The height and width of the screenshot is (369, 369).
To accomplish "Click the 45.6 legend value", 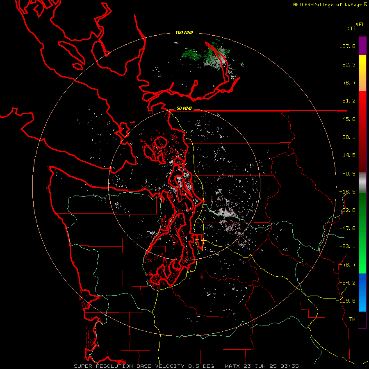I will [349, 119].
